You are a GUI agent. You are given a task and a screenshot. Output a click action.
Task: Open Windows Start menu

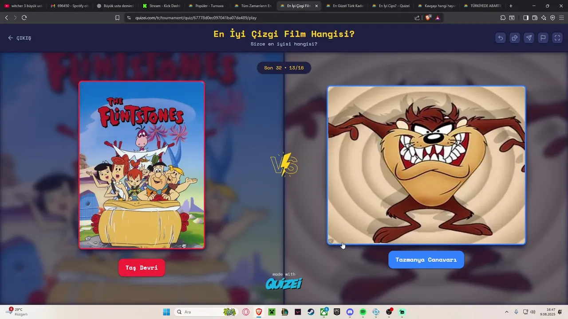(x=166, y=312)
